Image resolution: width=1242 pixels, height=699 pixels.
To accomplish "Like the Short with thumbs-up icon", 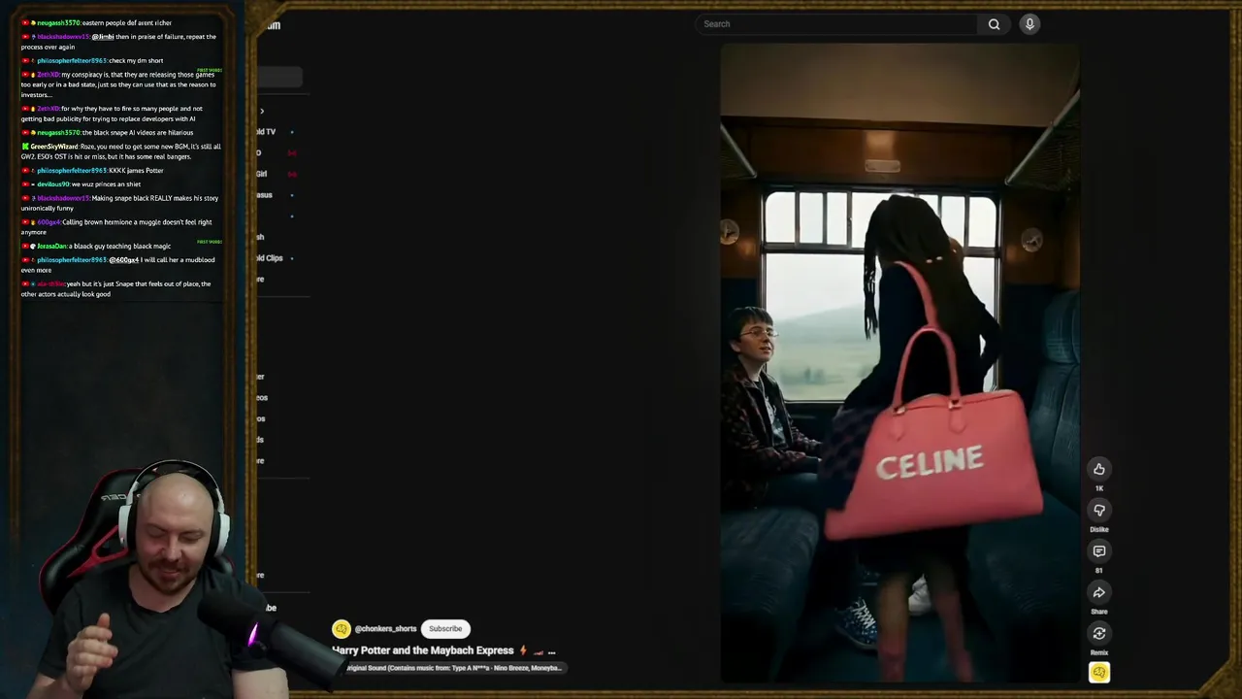I will point(1099,469).
